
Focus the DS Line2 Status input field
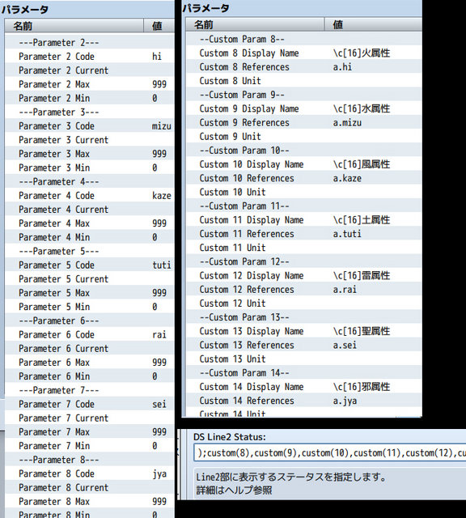tap(329, 453)
